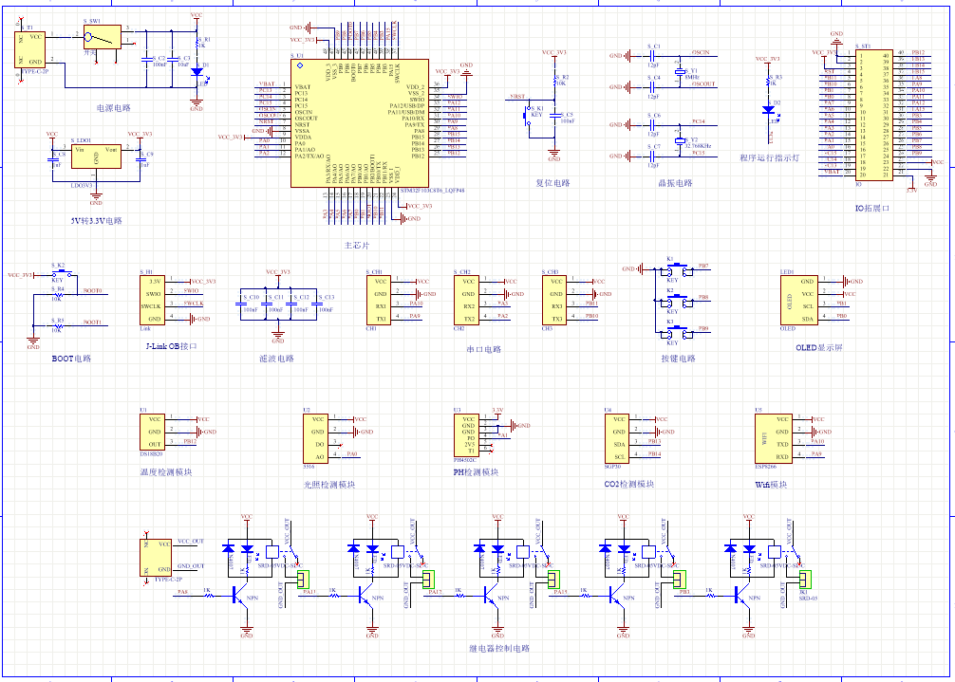Click the S_C3 10uF capacitor

[x=172, y=60]
